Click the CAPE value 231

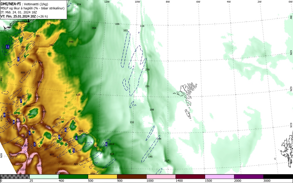(x=147, y=86)
